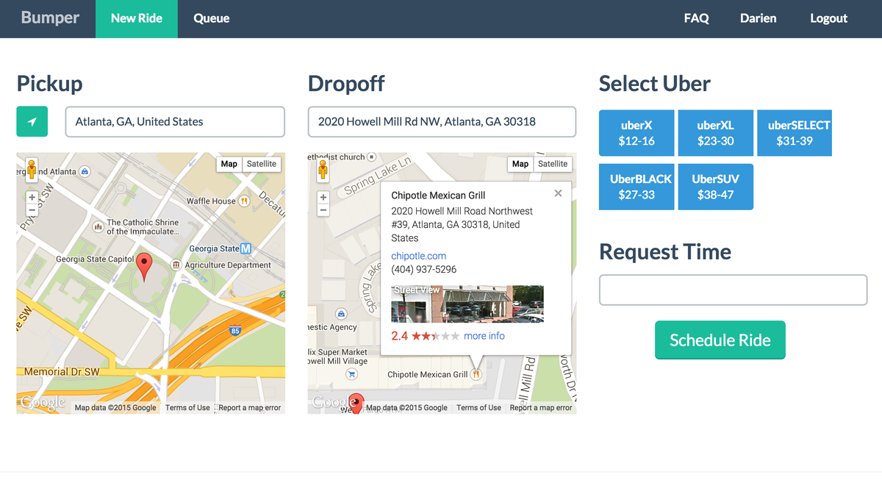Open the Street View thumbnail of Chipotle
This screenshot has height=491, width=882.
pos(467,304)
